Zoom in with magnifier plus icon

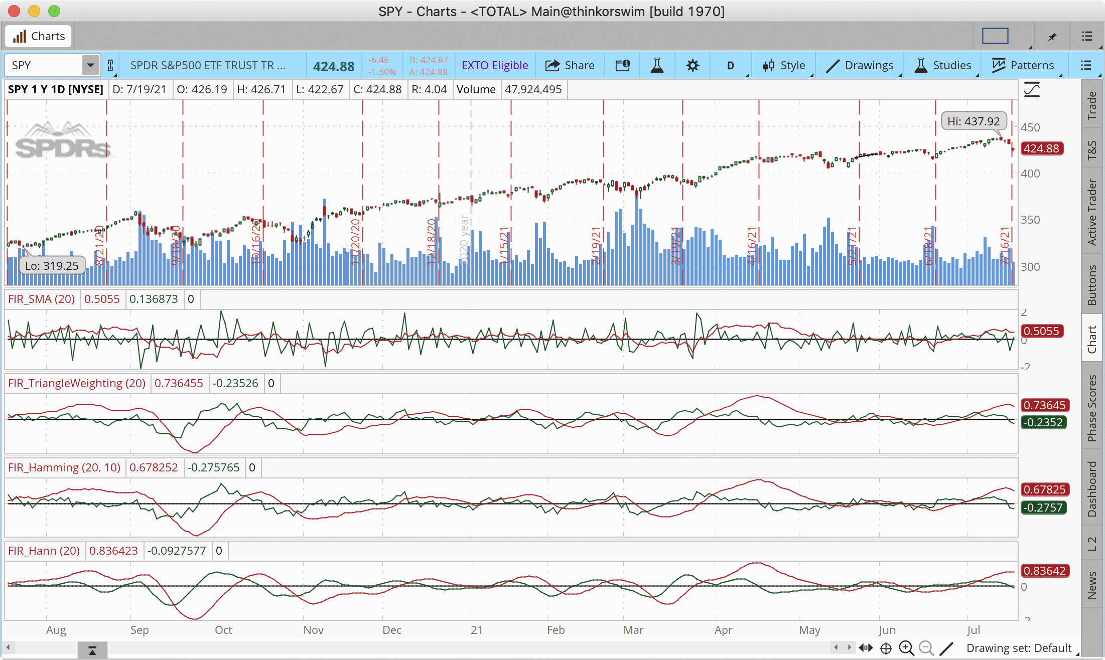pos(906,648)
